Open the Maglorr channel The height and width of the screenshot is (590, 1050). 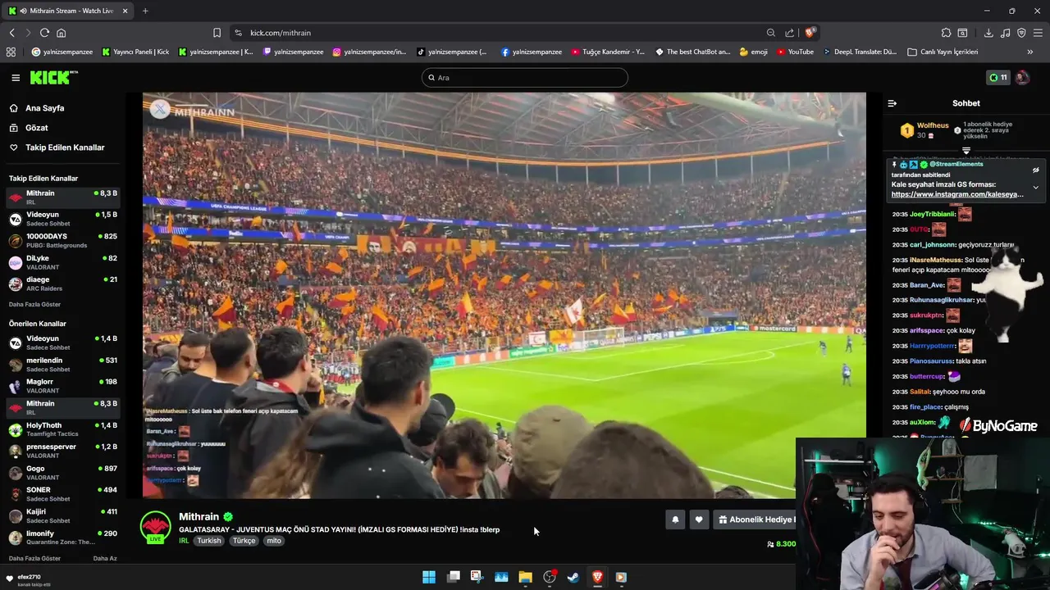tap(62, 386)
